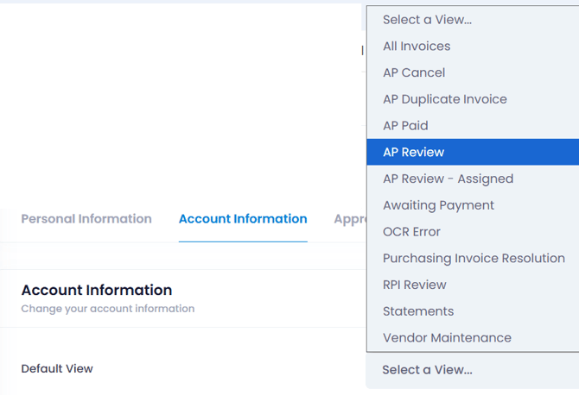This screenshot has height=395, width=579.
Task: Choose RPI Review from the dropdown
Action: pos(415,285)
